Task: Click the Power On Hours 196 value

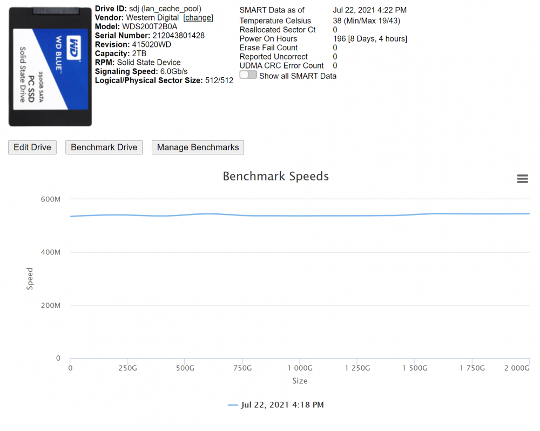Action: (x=370, y=38)
